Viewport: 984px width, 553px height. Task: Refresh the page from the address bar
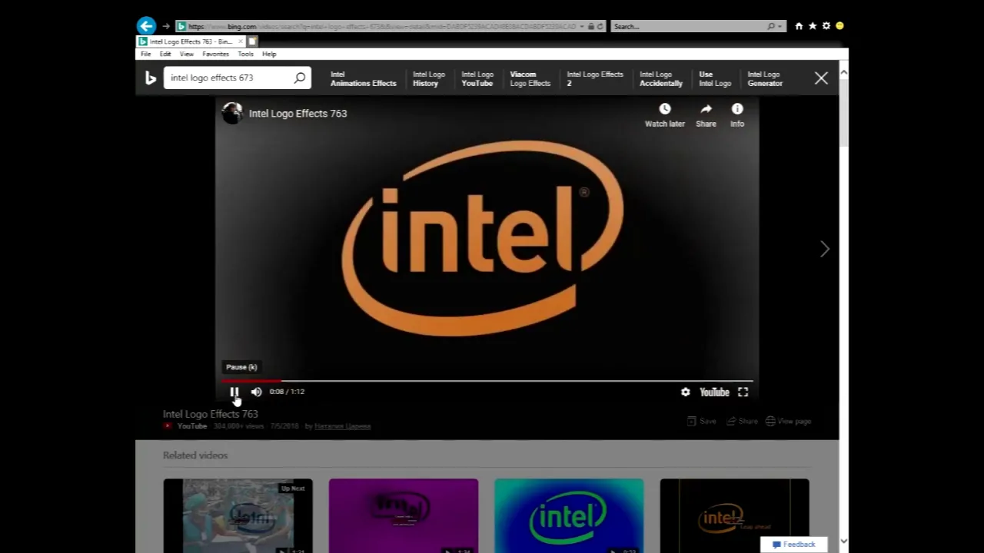click(x=600, y=26)
